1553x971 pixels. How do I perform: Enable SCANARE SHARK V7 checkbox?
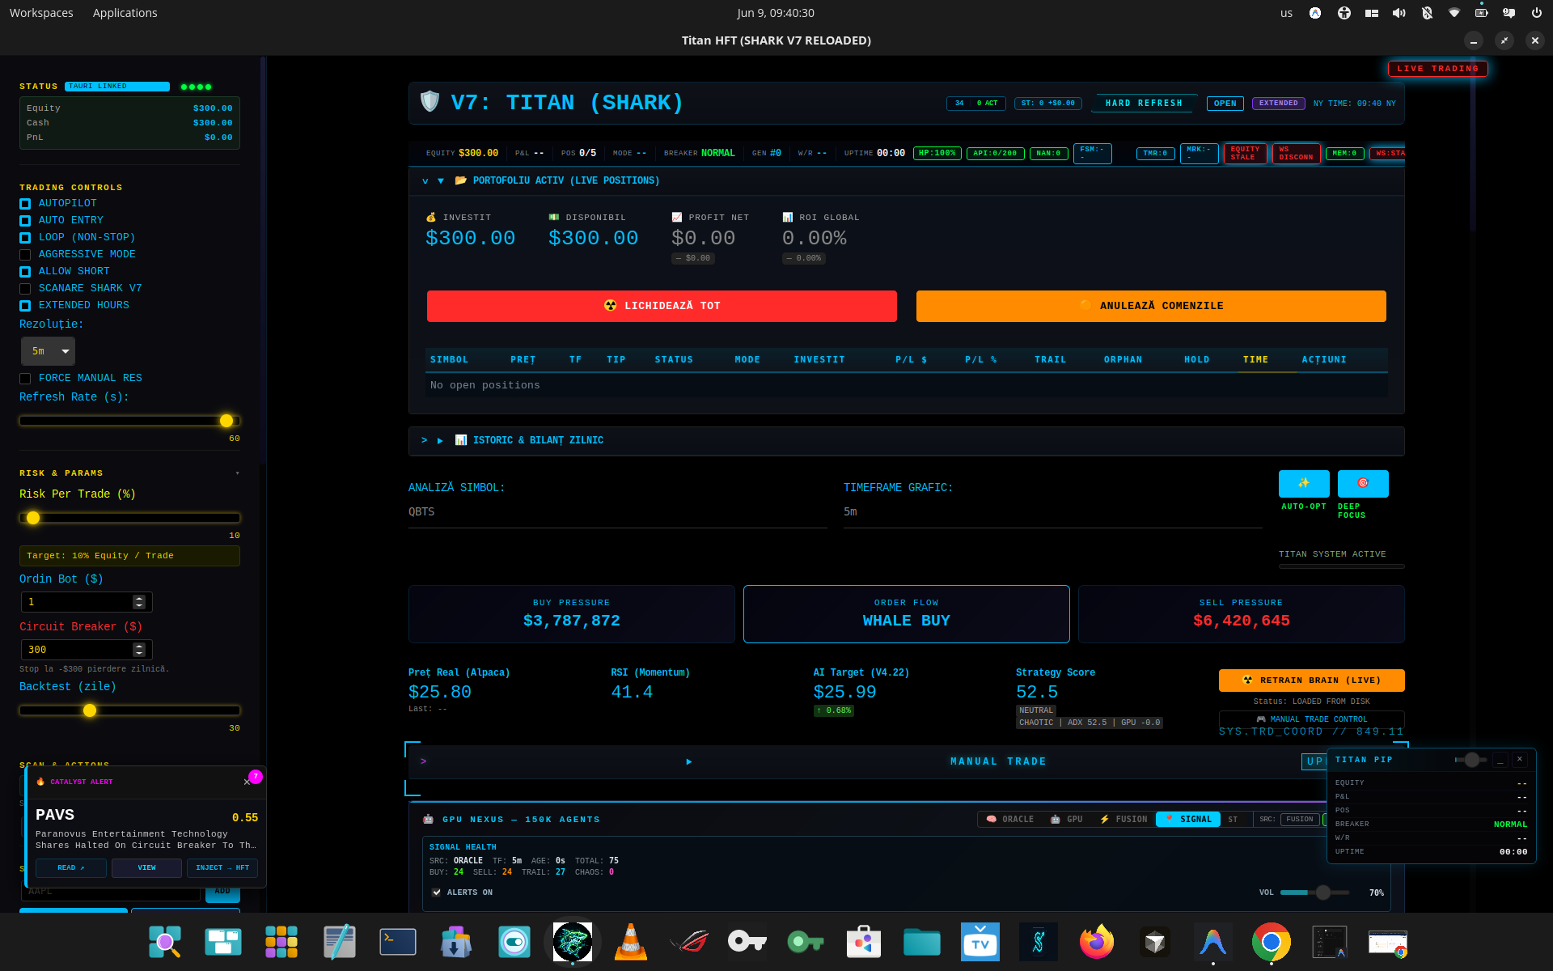pos(25,289)
